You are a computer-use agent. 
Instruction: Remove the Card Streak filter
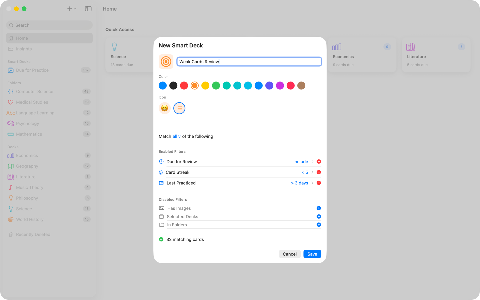[319, 172]
